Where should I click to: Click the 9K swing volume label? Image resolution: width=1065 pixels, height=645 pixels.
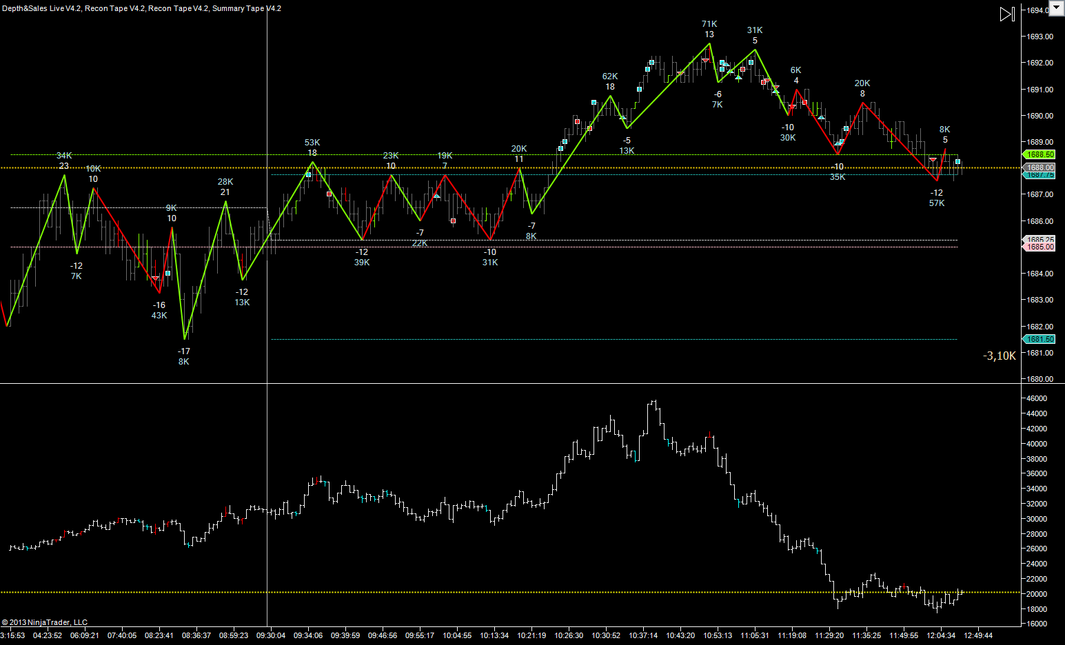coord(172,208)
